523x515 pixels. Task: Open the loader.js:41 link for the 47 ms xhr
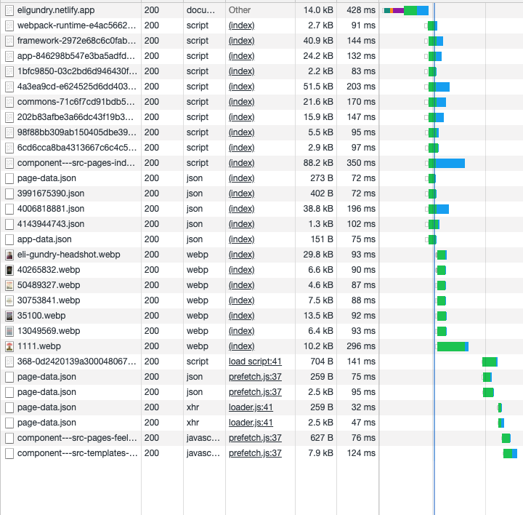(x=251, y=423)
